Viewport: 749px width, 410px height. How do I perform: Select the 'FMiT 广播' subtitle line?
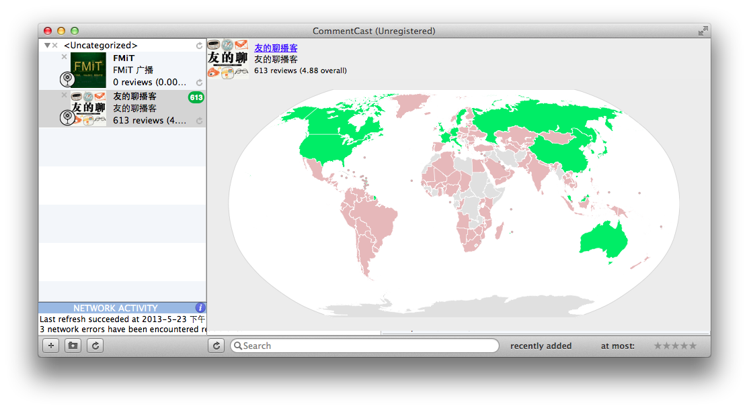133,70
